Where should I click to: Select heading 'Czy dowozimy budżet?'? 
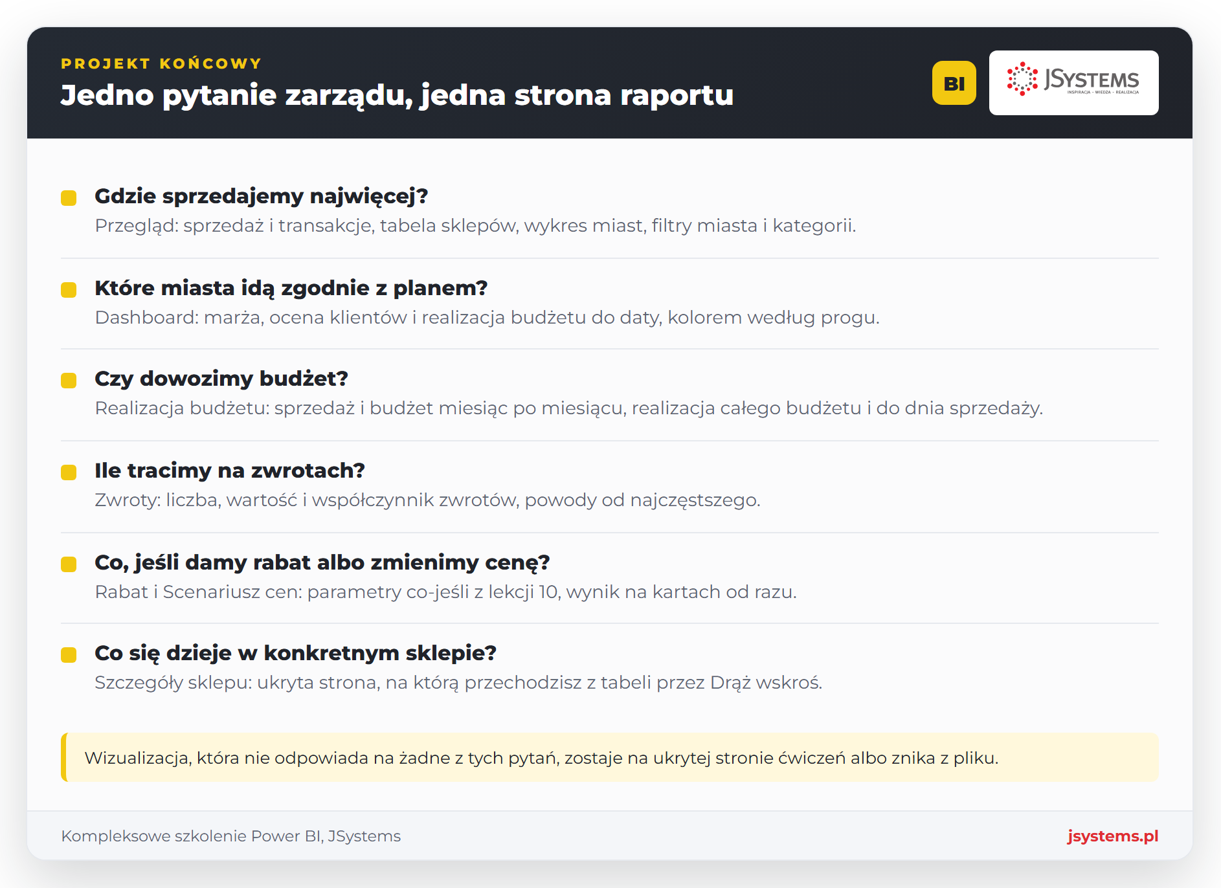pos(221,379)
